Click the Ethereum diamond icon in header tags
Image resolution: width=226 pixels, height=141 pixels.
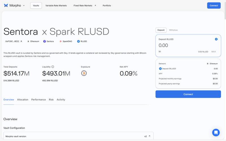coord(28,41)
